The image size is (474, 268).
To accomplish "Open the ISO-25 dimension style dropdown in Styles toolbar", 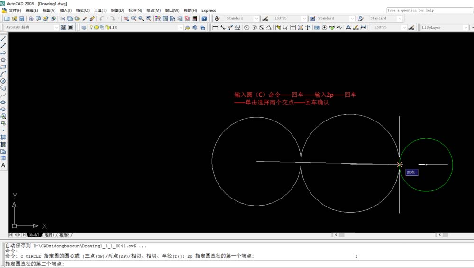I will [x=304, y=19].
